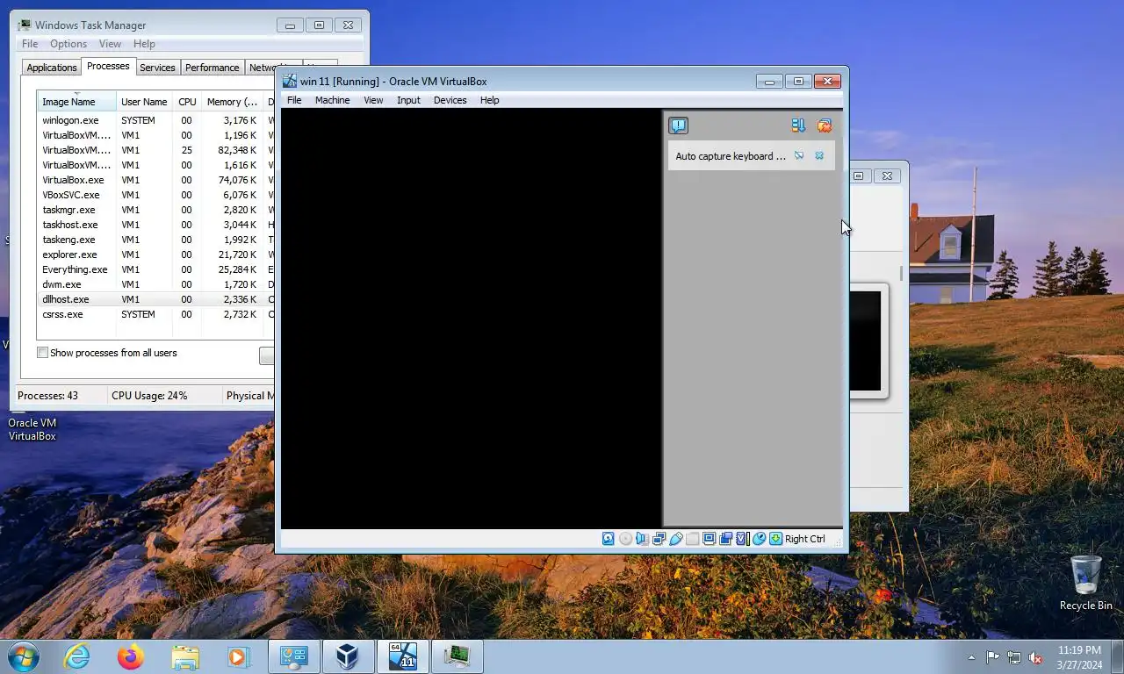
Task: Open the View menu in the VirtualBox VM window
Action: (373, 100)
